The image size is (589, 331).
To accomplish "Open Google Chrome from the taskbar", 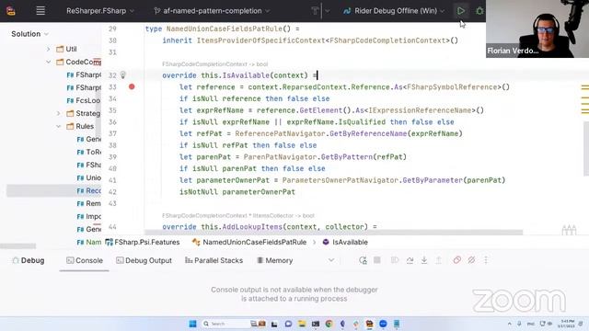I will pos(329,324).
